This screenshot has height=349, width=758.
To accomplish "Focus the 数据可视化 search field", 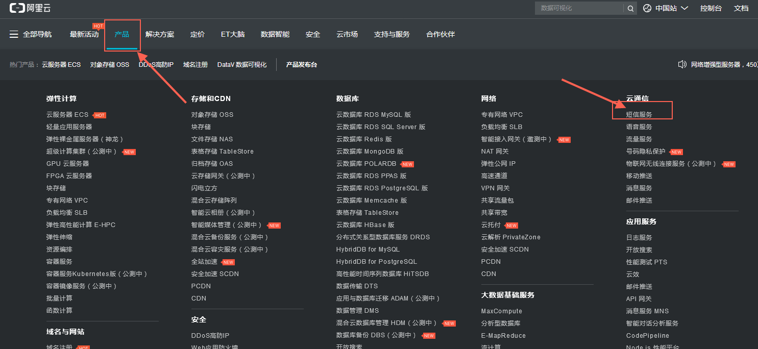I will coord(579,8).
